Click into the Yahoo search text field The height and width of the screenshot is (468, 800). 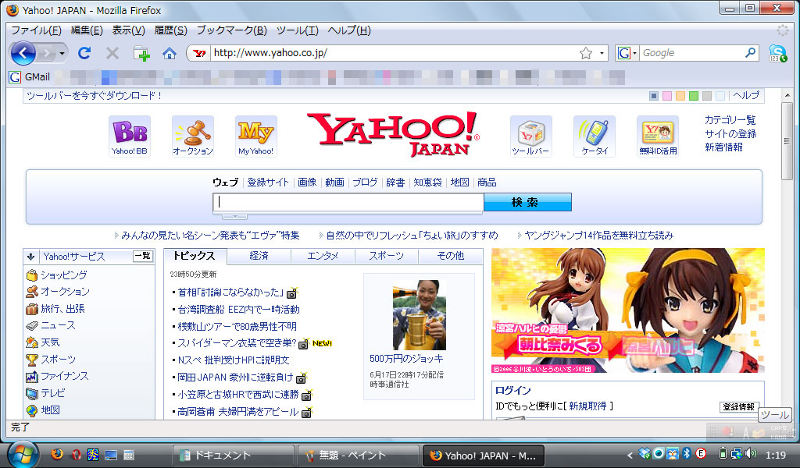[x=348, y=202]
